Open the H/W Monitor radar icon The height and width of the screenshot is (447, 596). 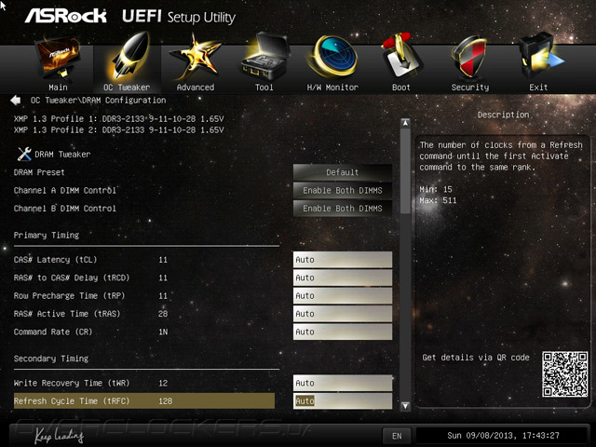[x=332, y=57]
